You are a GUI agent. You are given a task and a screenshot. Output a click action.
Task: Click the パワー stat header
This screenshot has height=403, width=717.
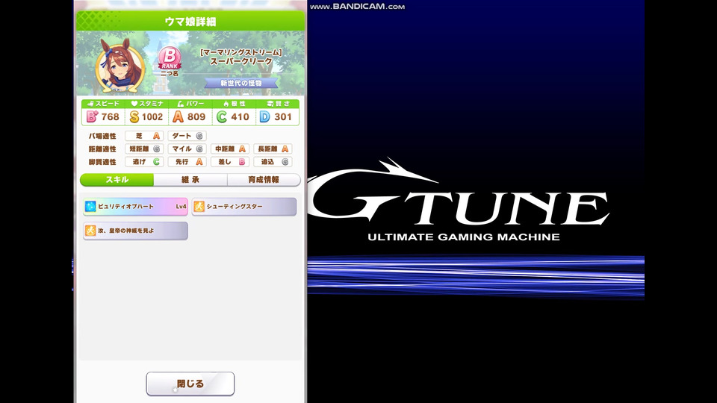pos(190,104)
